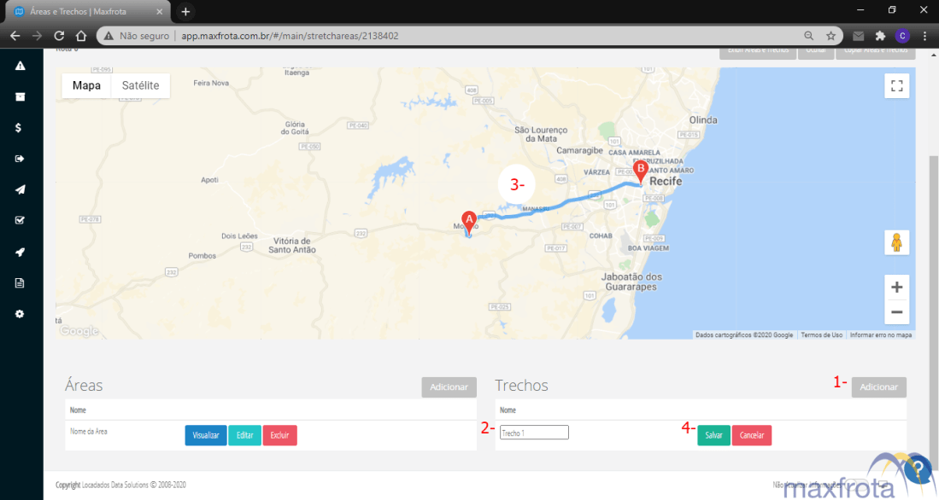Click Visualizar for Nome da Area
Image resolution: width=939 pixels, height=500 pixels.
coord(205,435)
